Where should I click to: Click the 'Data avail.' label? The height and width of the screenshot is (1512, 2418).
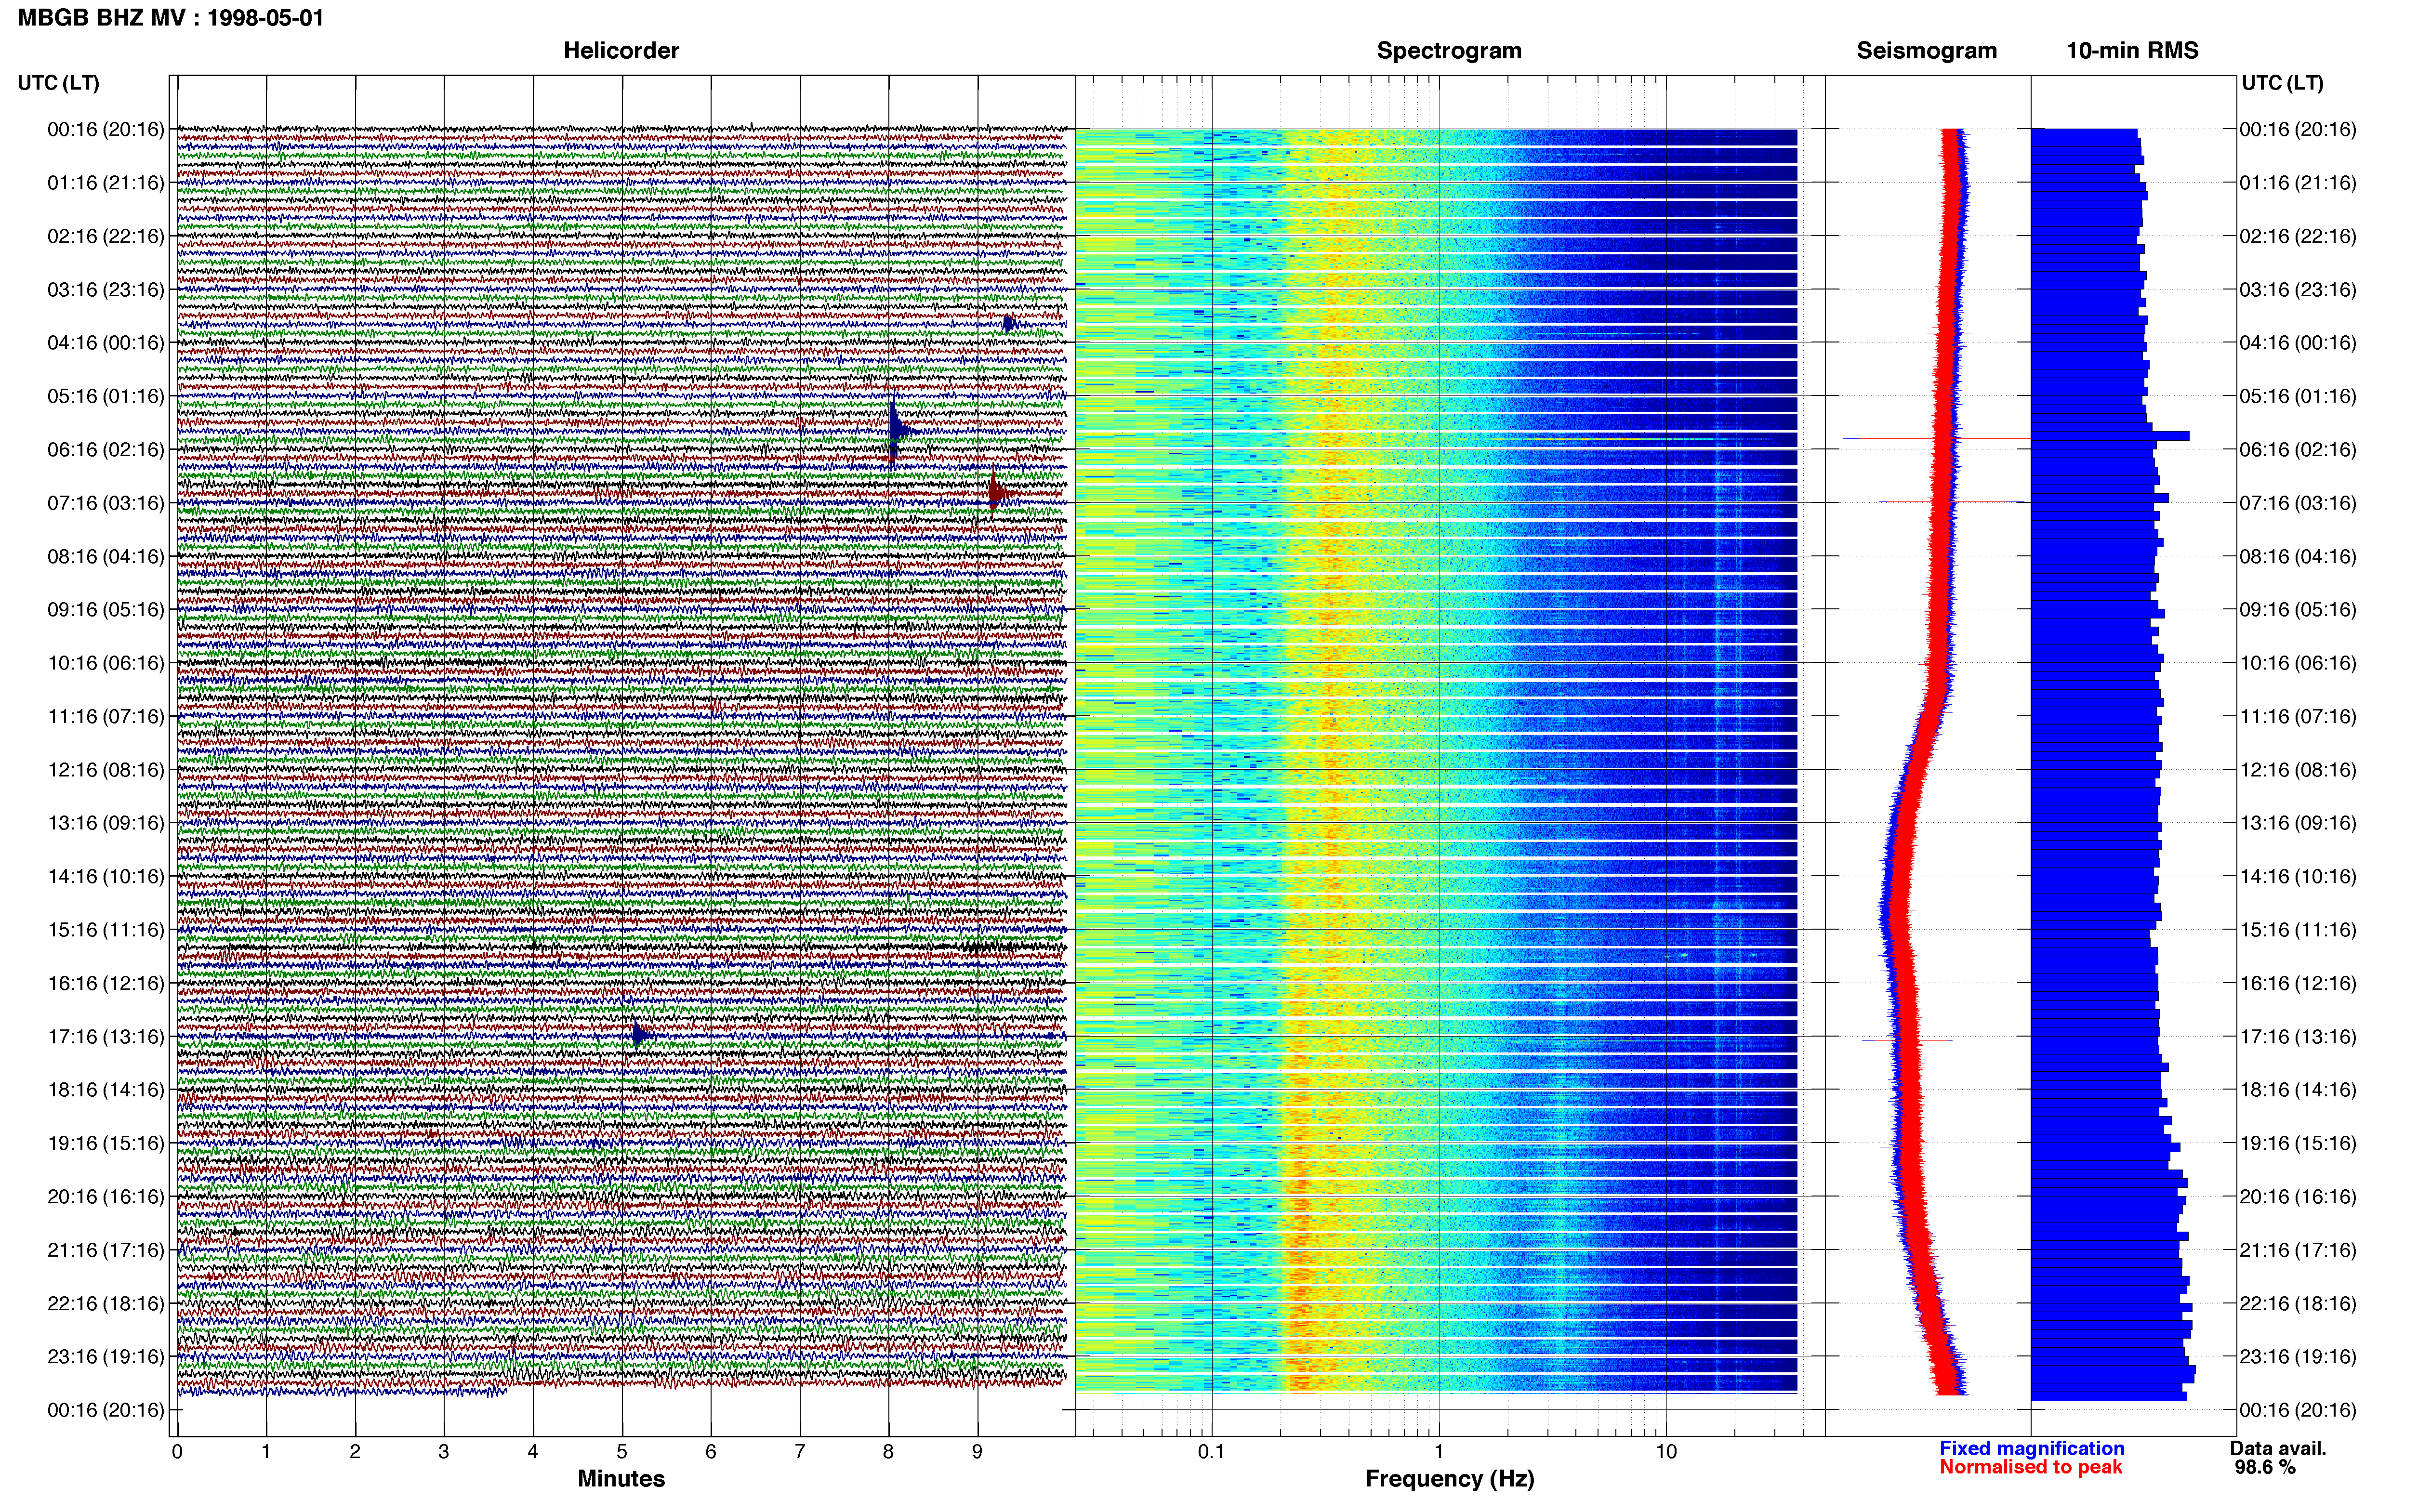[2278, 1448]
